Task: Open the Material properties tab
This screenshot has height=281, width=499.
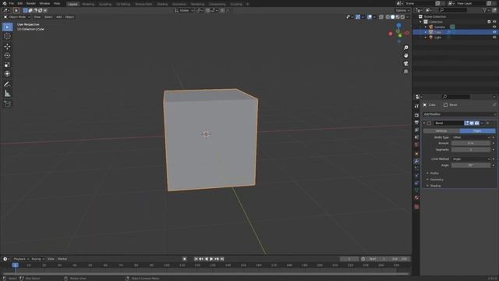Action: point(416,197)
